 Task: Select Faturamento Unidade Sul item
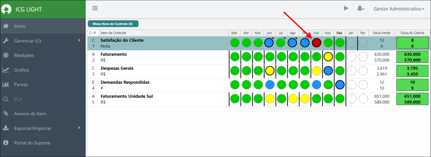coord(127,96)
